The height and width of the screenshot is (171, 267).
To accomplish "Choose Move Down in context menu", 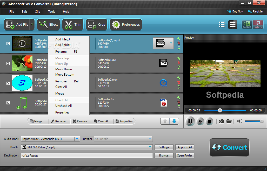I will (x=69, y=69).
